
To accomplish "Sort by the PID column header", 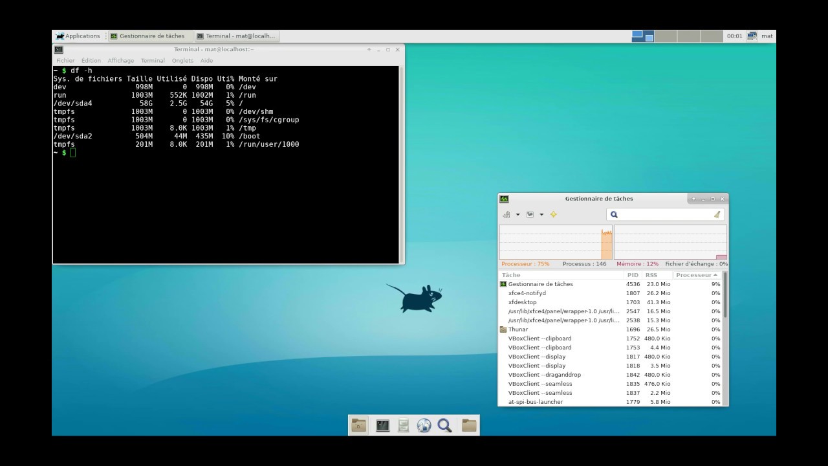I will [633, 275].
